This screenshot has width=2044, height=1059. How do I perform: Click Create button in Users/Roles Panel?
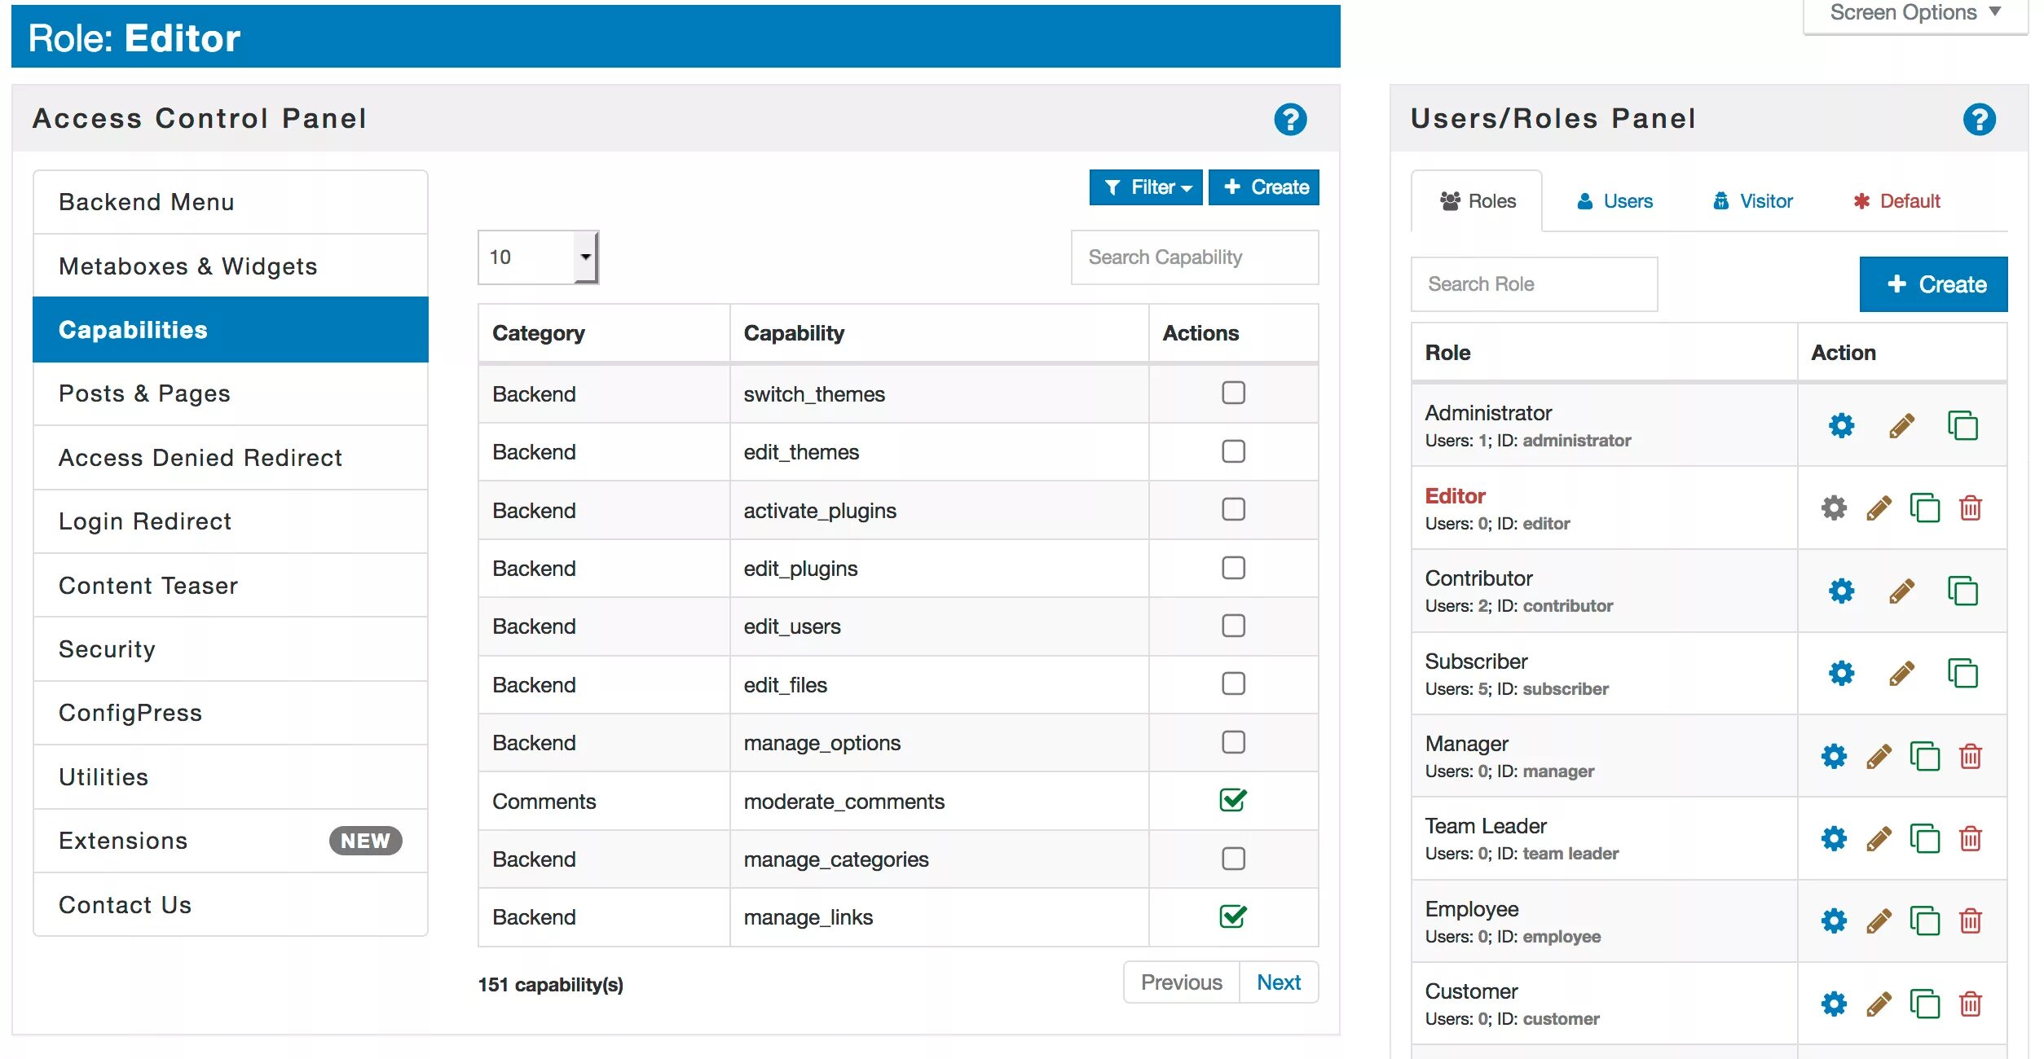pos(1932,284)
